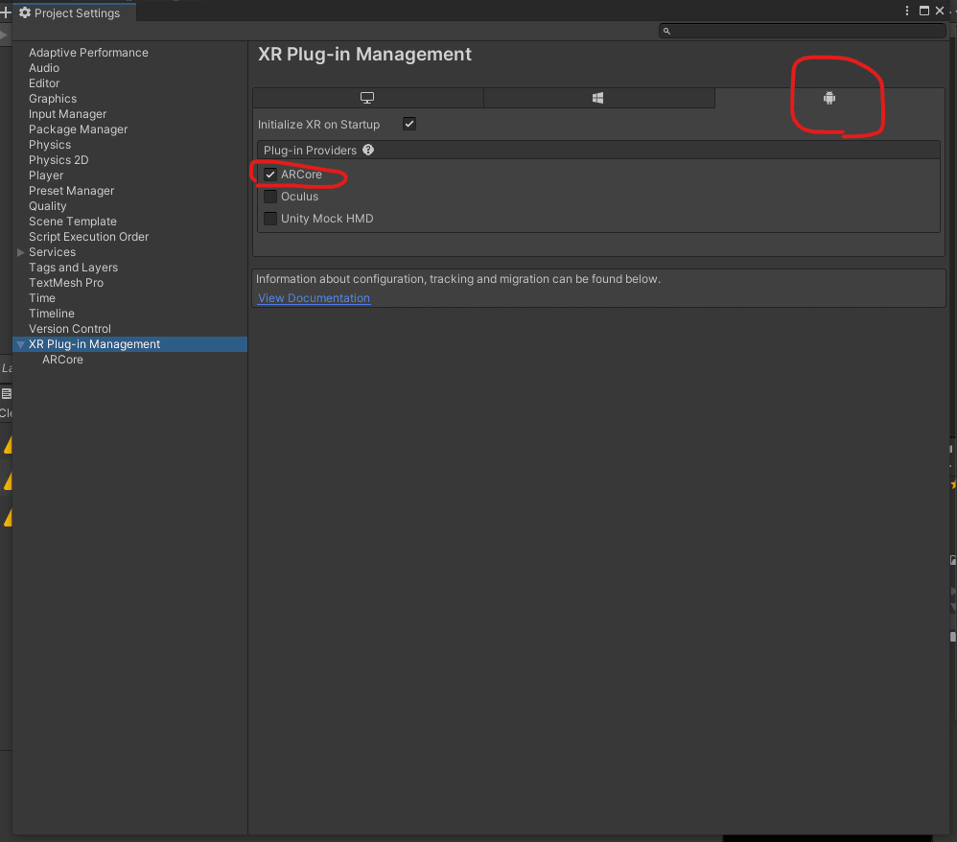Click the Project Settings gear icon

coord(25,12)
